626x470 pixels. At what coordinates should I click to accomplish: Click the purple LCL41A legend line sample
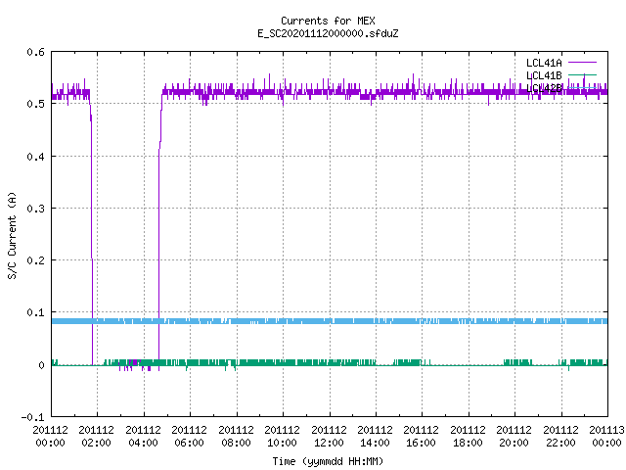(582, 63)
